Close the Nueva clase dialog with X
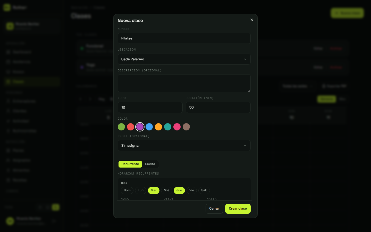 point(252,20)
